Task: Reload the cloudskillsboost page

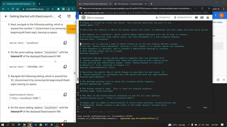Action: 13,9
